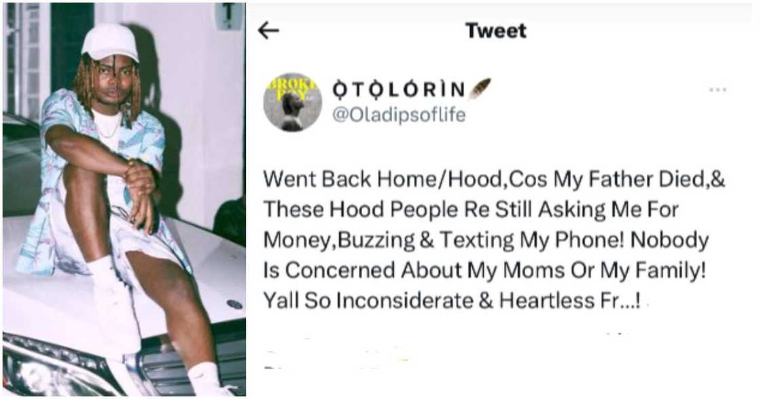This screenshot has height=399, width=761.
Task: Open the photo of man on car
Action: 124,199
